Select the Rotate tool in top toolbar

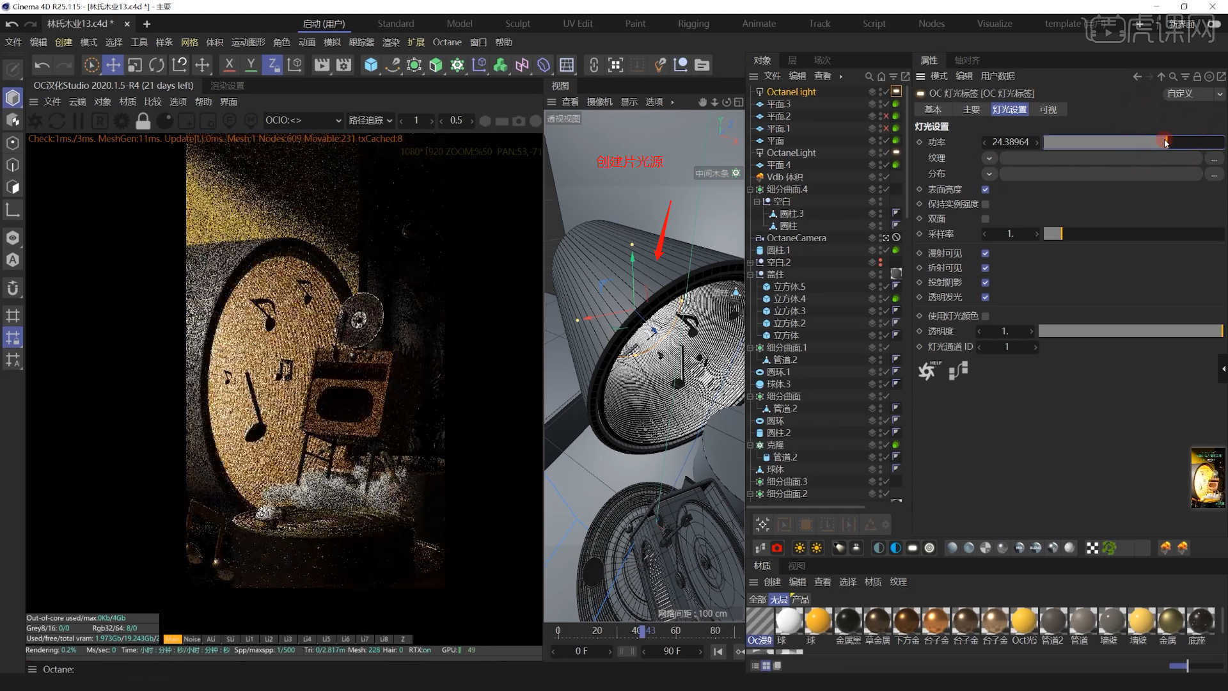tap(157, 65)
